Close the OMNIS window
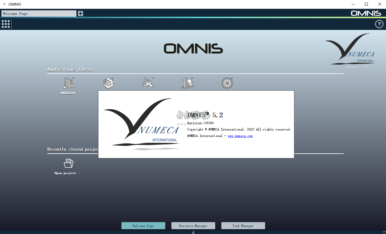Viewport: 386px width, 234px height. [380, 4]
